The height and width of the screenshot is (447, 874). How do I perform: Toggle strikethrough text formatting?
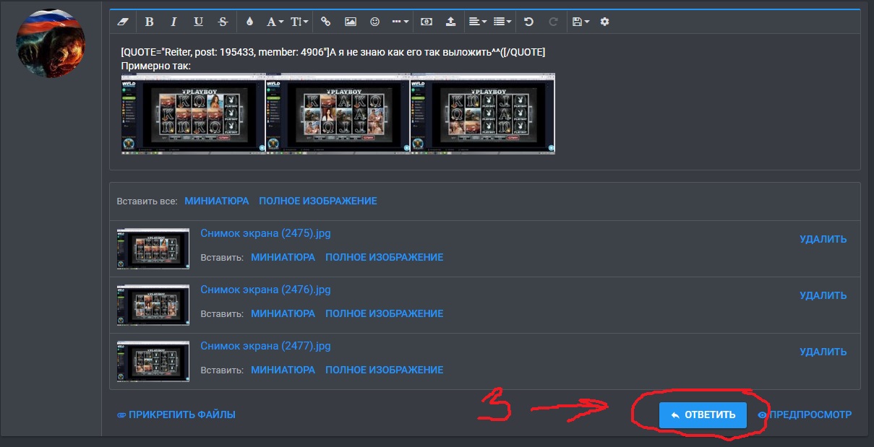(223, 22)
